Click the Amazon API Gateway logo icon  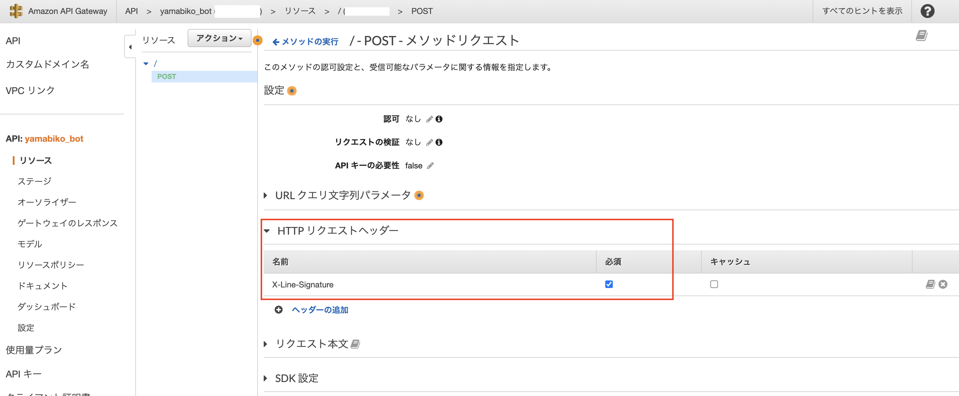click(x=16, y=11)
